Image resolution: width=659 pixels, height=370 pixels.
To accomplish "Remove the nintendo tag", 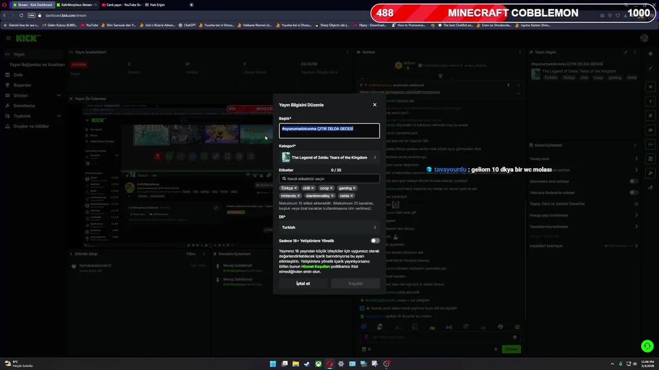I will [299, 196].
